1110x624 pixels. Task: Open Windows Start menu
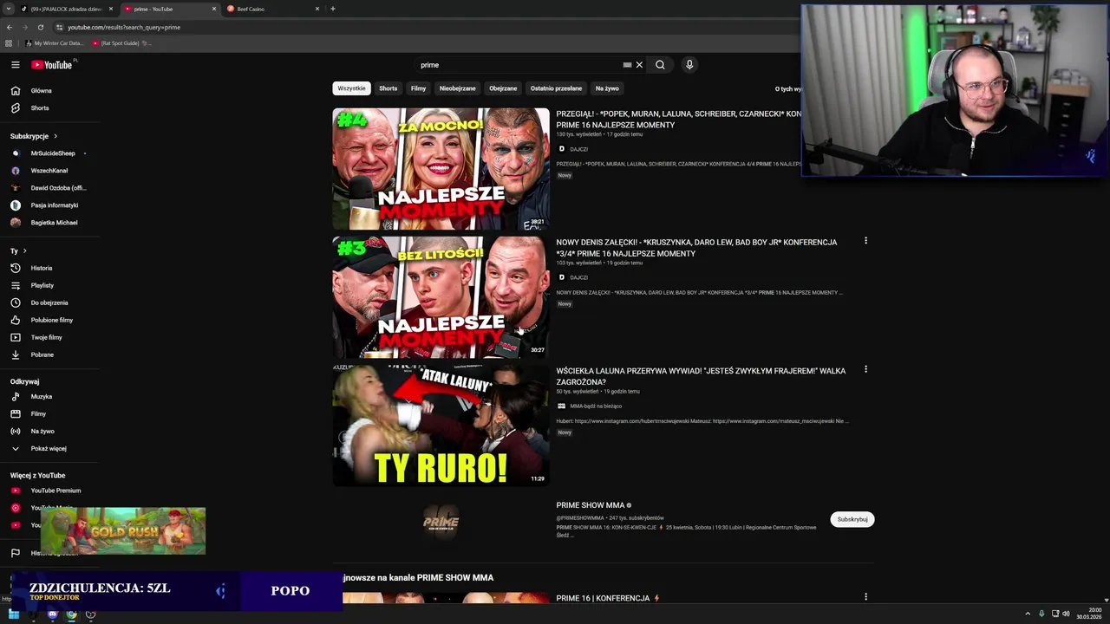(x=14, y=614)
